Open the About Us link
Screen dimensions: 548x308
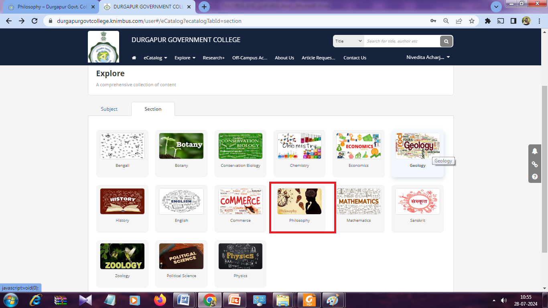[x=284, y=58]
